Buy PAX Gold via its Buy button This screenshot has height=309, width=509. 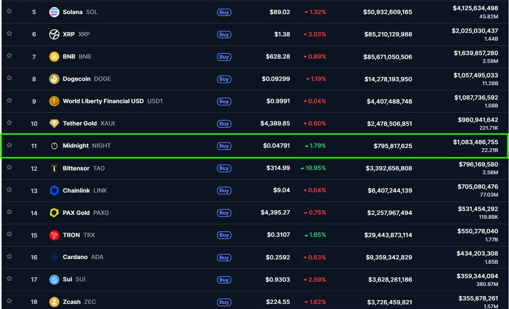(x=224, y=213)
